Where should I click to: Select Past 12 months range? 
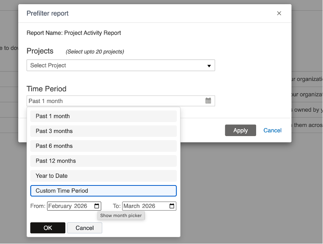point(103,161)
